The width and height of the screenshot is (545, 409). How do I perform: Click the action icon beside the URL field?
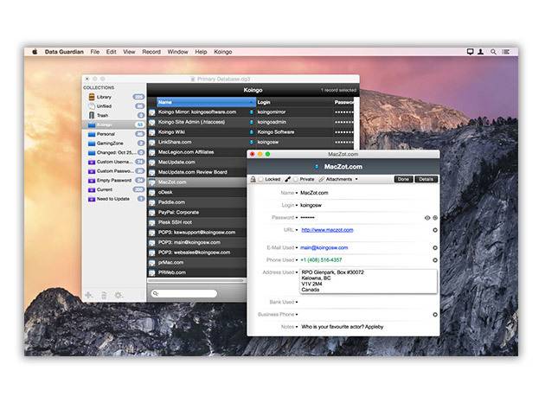click(x=434, y=230)
